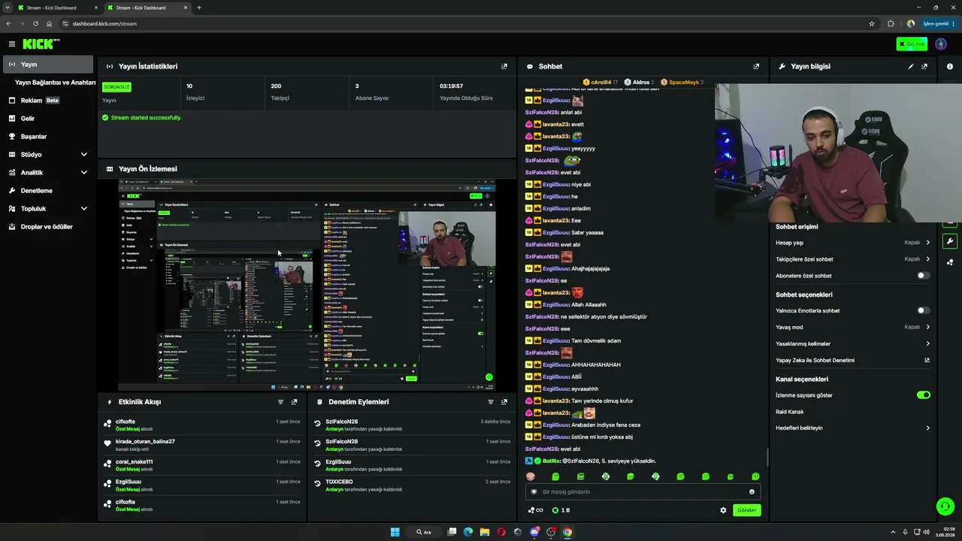Click the info icon at top right

coord(950,66)
